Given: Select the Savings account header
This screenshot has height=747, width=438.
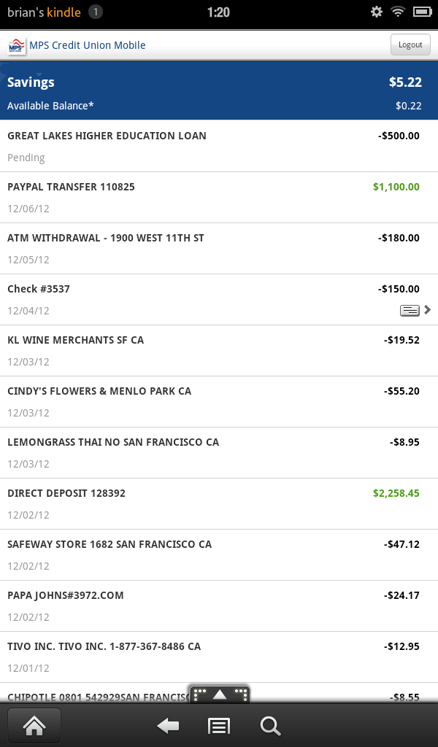Looking at the screenshot, I should click(219, 90).
